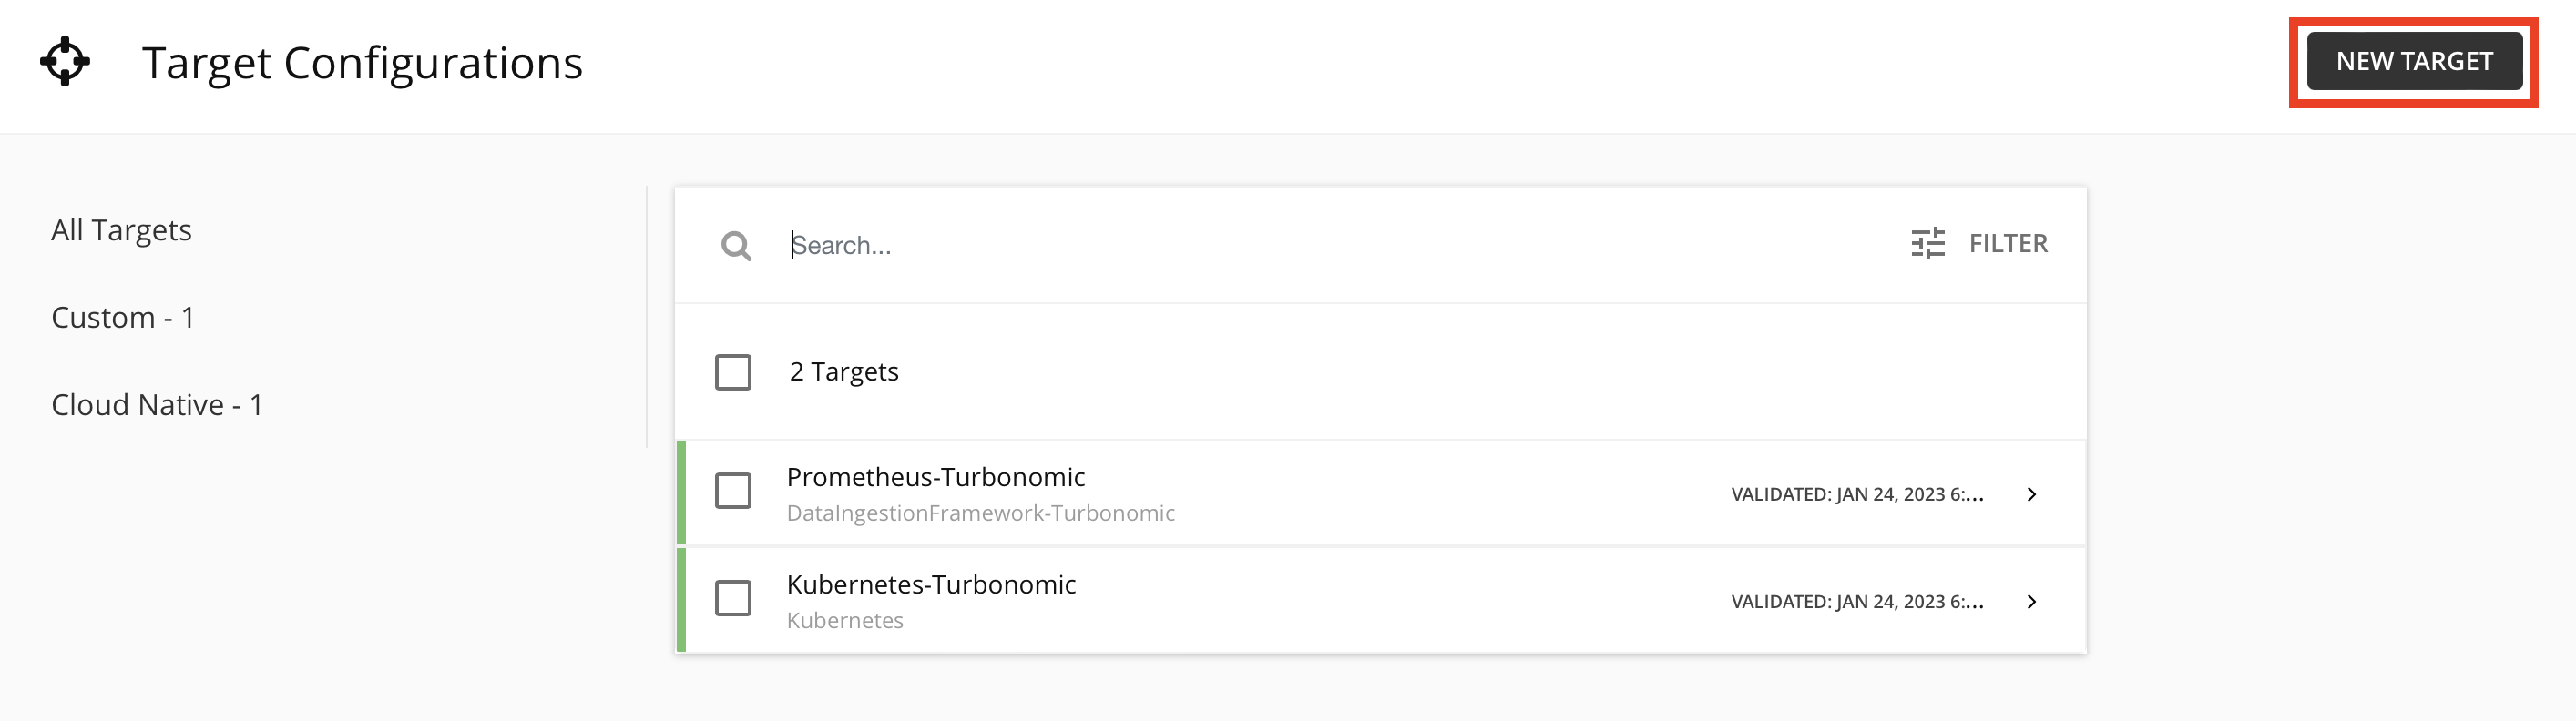Open the filter sliders icon
This screenshot has height=721, width=2576.
click(x=1927, y=243)
